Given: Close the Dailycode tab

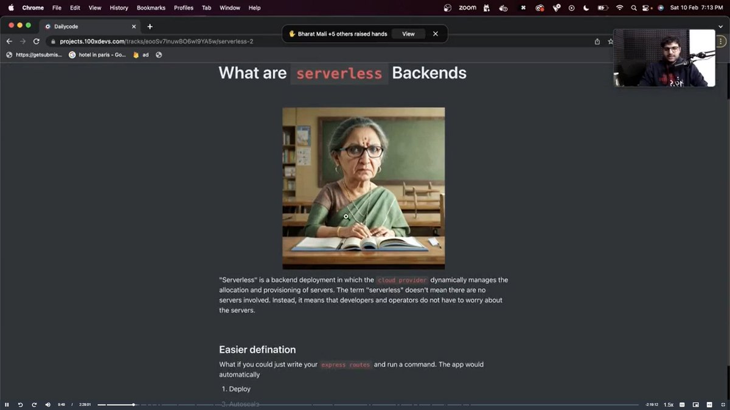Looking at the screenshot, I should pos(134,27).
